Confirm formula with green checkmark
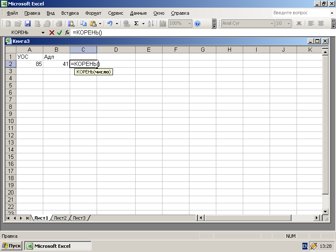336x252 pixels. tap(59, 33)
